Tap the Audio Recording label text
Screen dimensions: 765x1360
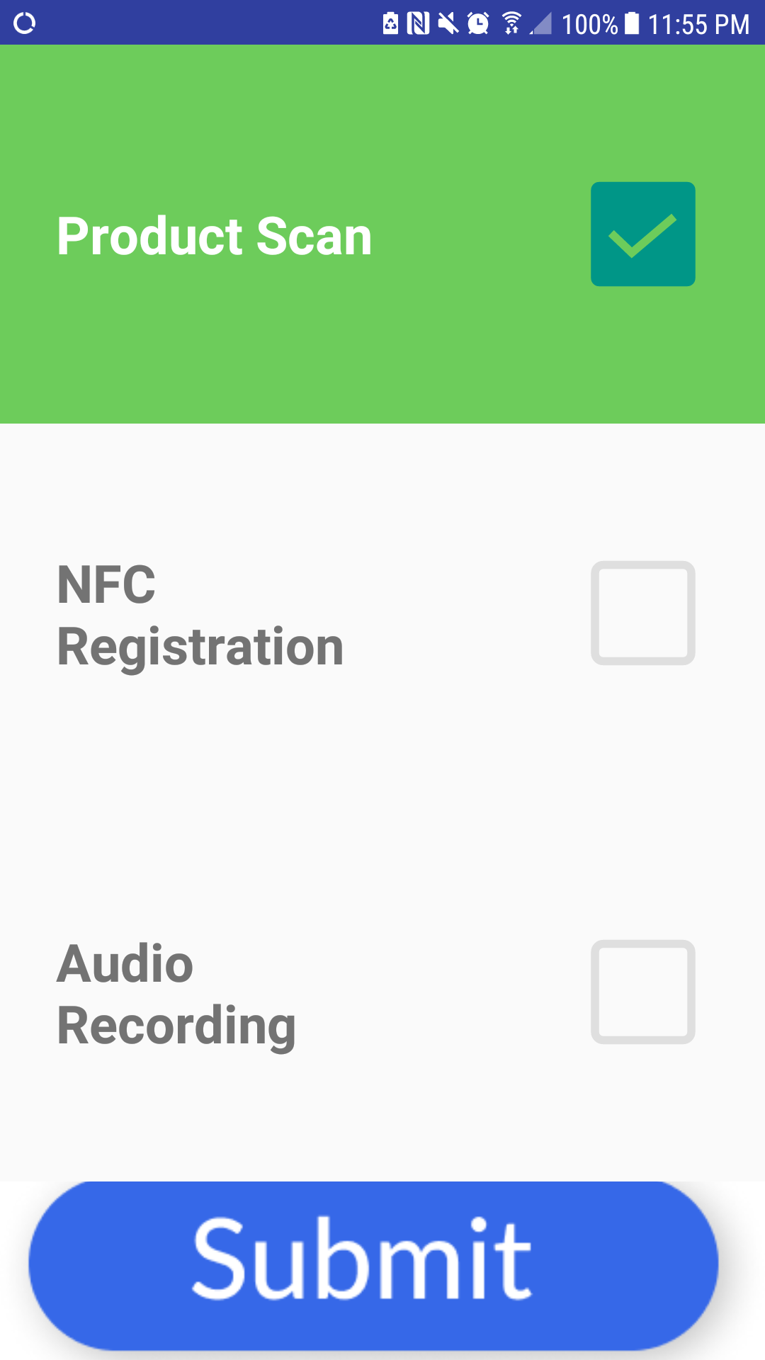pyautogui.click(x=176, y=994)
